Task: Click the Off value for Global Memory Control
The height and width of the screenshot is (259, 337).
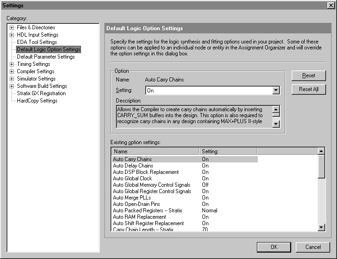Action: [x=205, y=185]
